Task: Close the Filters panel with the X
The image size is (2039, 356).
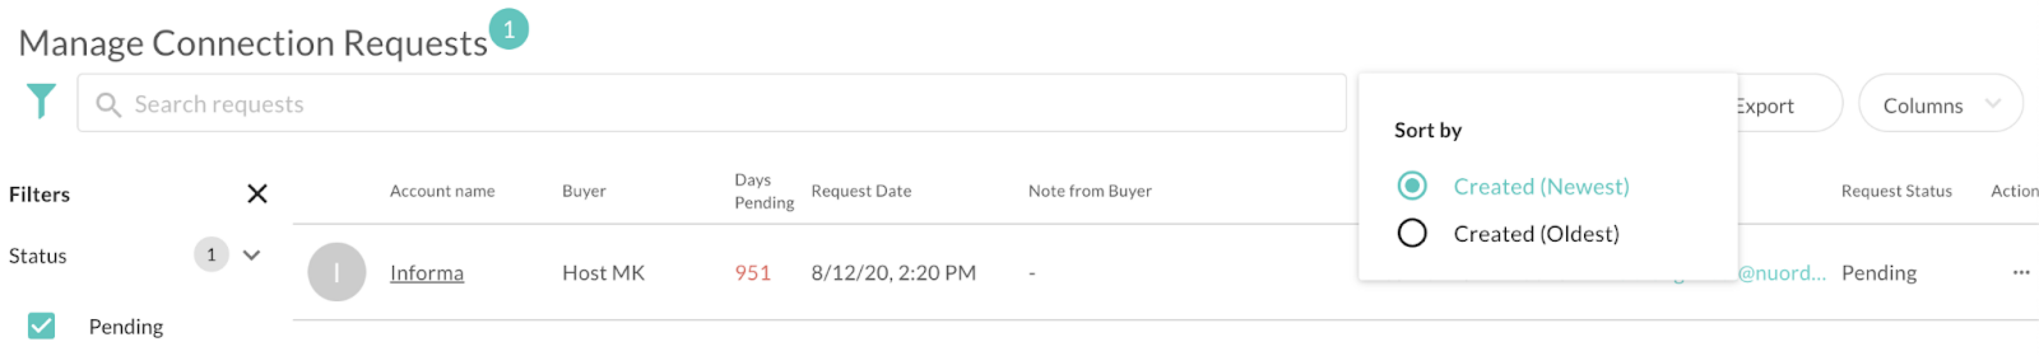Action: pyautogui.click(x=257, y=193)
